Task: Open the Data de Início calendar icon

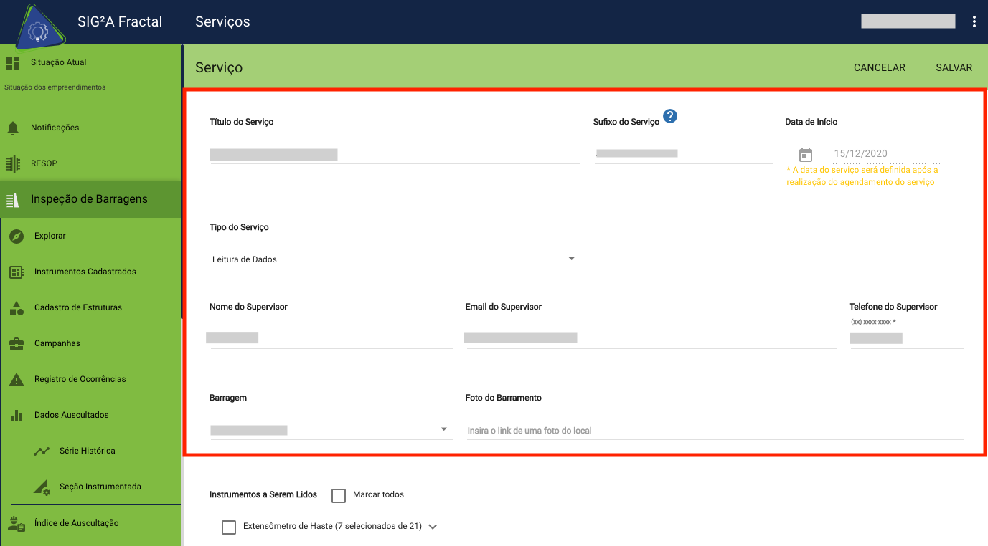Action: point(806,154)
